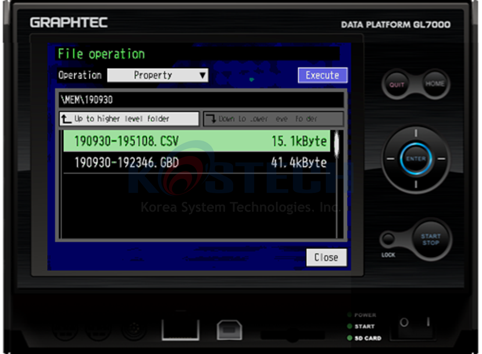Push the HOME hardware button

[x=435, y=84]
